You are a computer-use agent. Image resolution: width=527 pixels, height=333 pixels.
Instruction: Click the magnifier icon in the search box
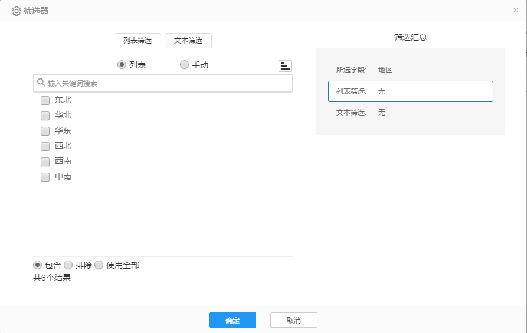[41, 83]
